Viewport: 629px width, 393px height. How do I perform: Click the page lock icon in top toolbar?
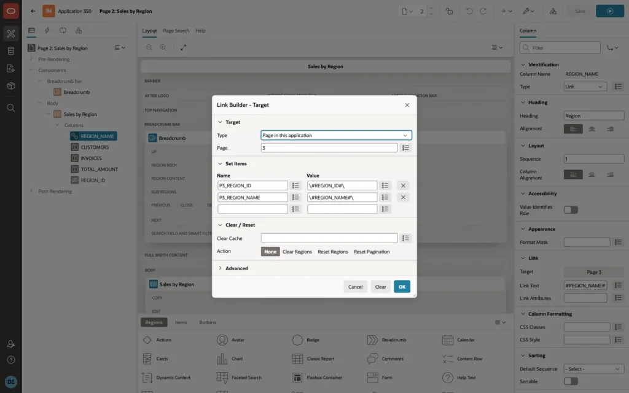point(449,11)
